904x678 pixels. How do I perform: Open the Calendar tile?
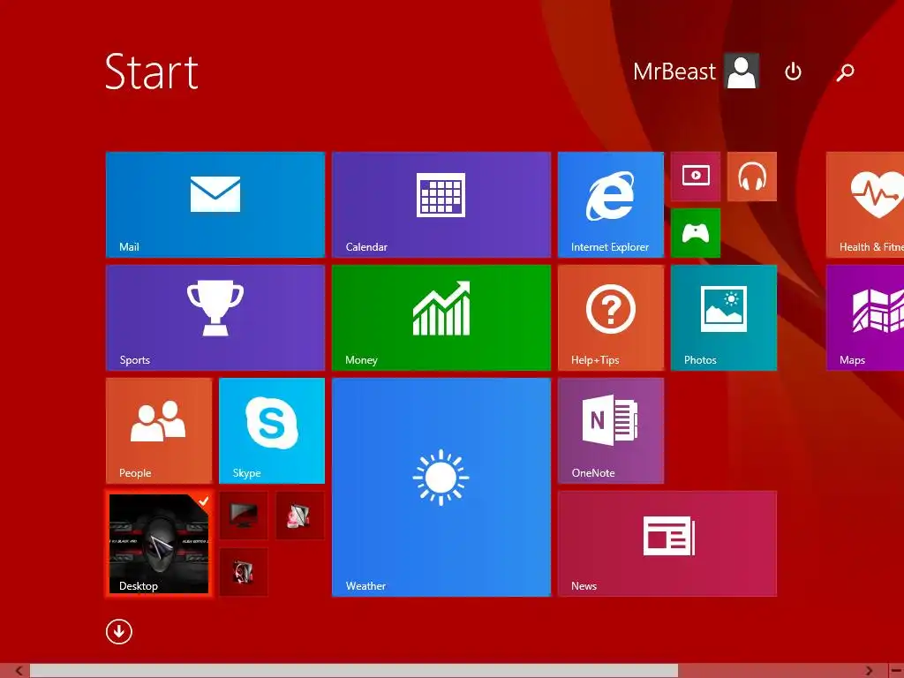441,205
